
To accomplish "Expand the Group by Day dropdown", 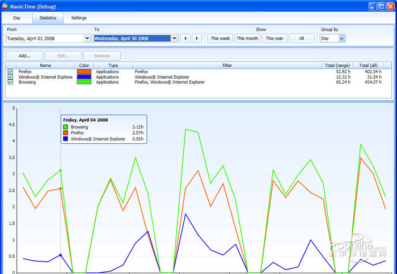I will click(x=341, y=38).
